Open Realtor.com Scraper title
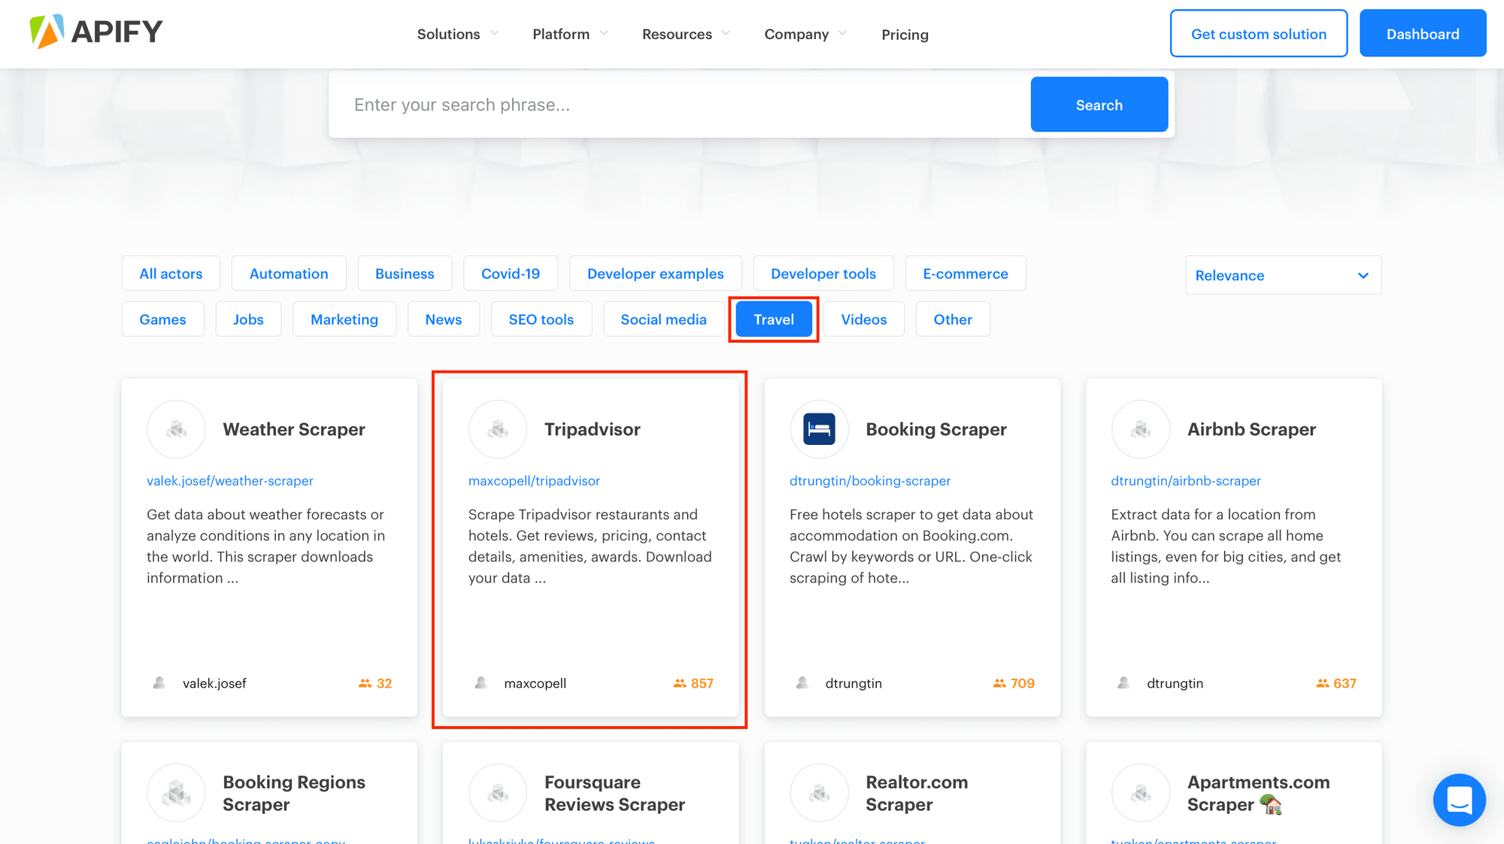The width and height of the screenshot is (1504, 844). pyautogui.click(x=917, y=793)
